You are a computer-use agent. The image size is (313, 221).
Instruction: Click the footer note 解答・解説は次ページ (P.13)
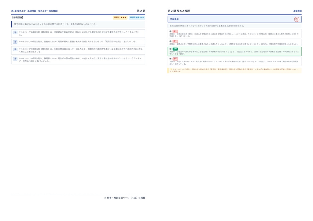click(125, 198)
